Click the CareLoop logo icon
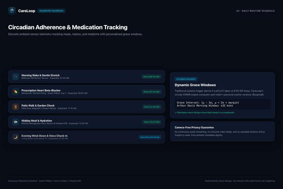Image resolution: width=283 pixels, height=189 pixels. [x=12, y=11]
